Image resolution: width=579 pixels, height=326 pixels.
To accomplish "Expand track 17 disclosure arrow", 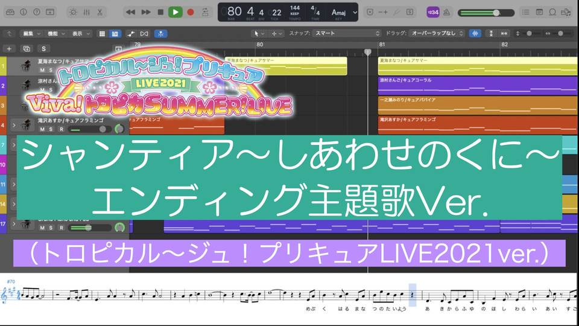I will pyautogui.click(x=14, y=223).
